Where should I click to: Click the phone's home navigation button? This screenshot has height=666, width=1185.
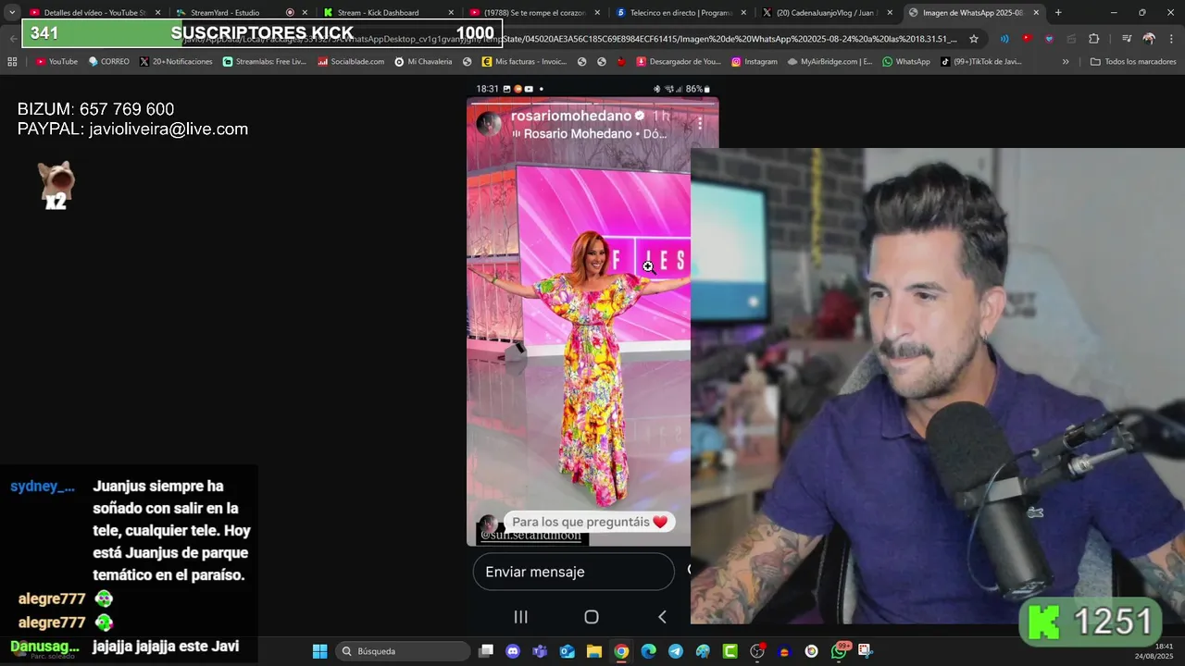click(x=592, y=617)
